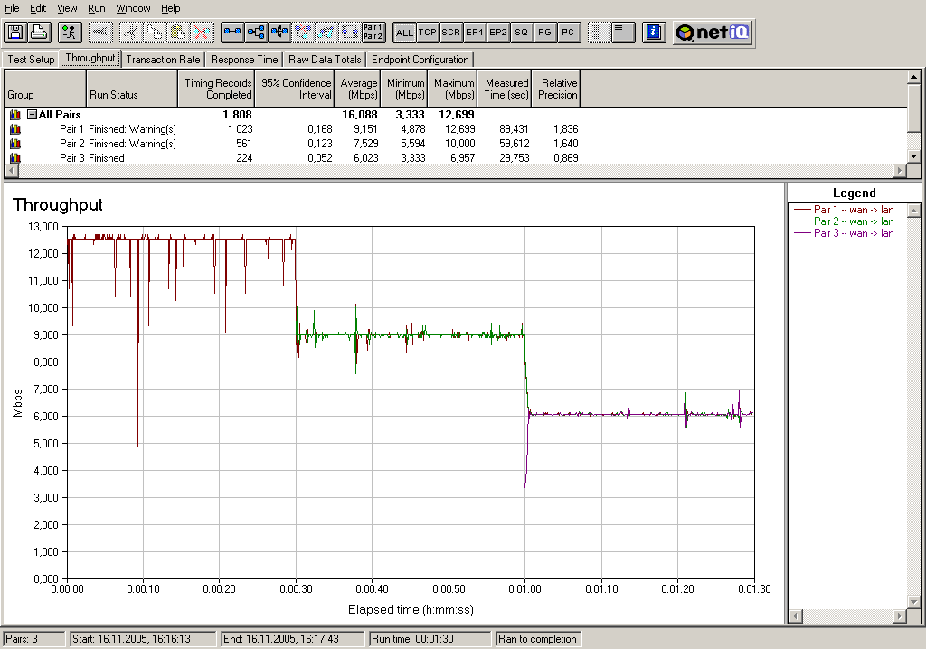Image resolution: width=926 pixels, height=649 pixels.
Task: Click the NetIQ logo in toolbar
Action: tap(713, 33)
